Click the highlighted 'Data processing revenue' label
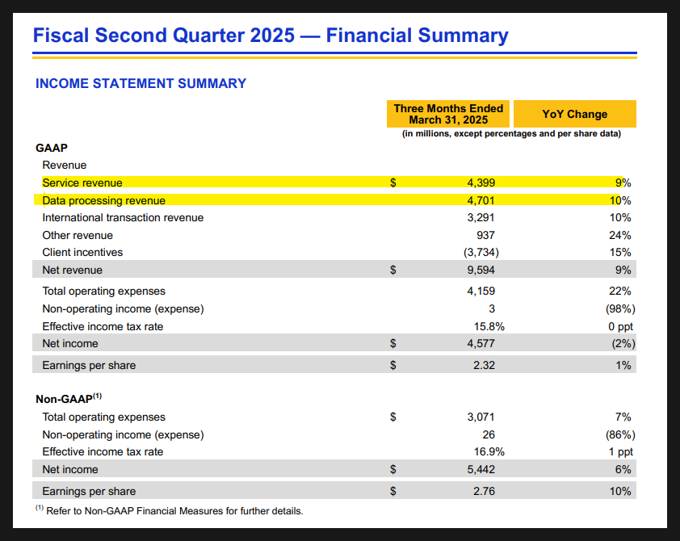The image size is (680, 541). 103,201
